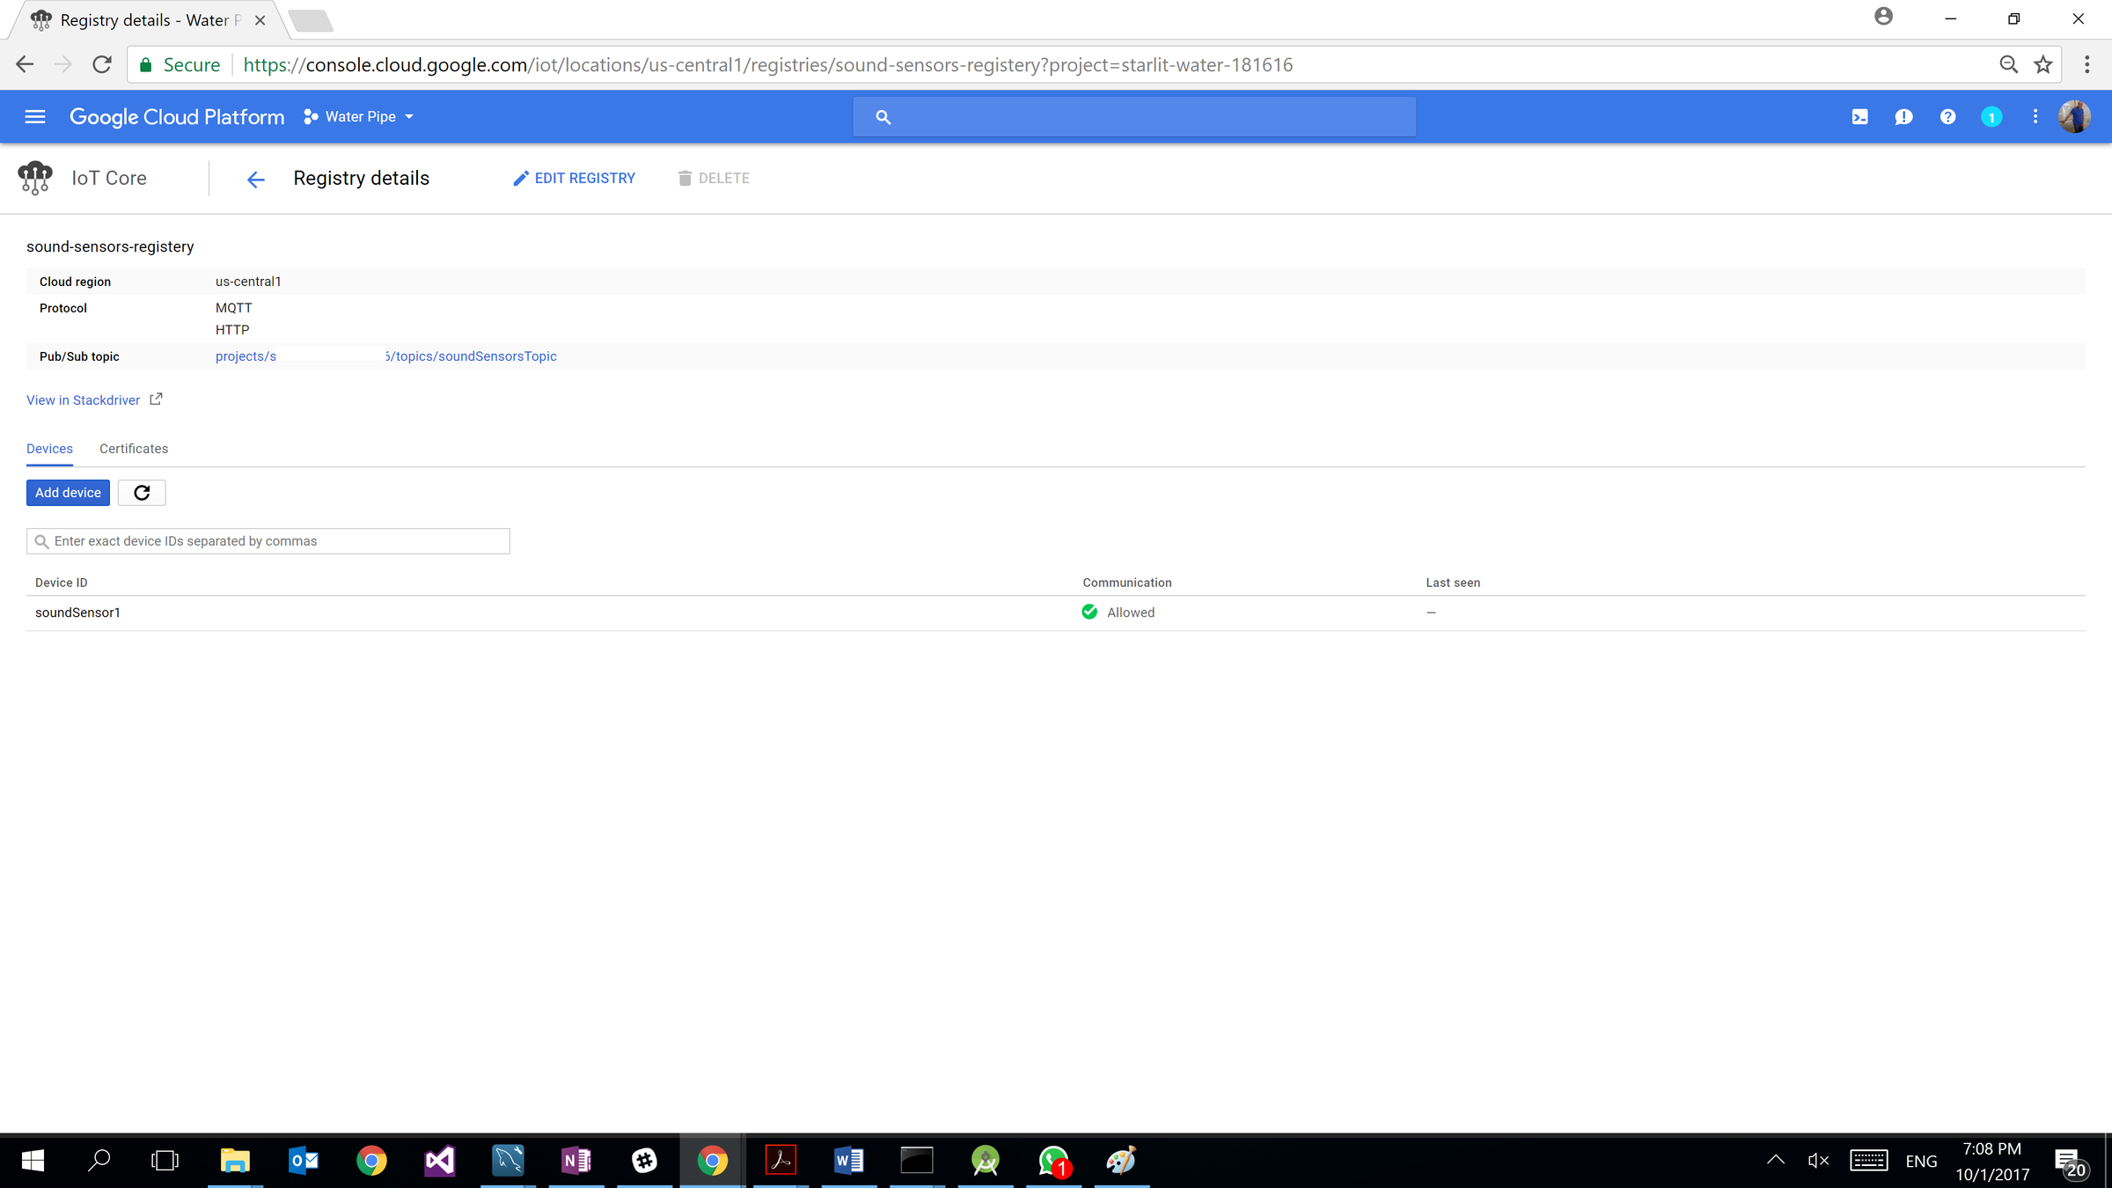Screen dimensions: 2112x1188
Task: Click EDIT REGISTRY button
Action: (575, 179)
